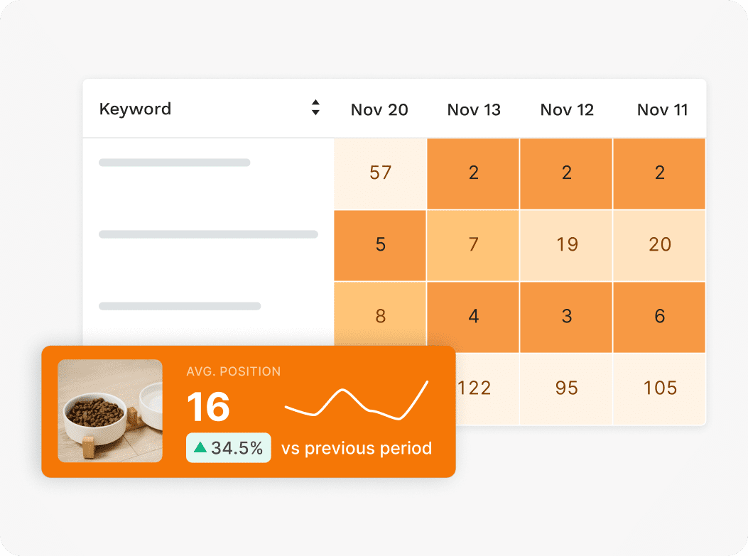
Task: Click the Nov 11 column header
Action: tap(662, 109)
